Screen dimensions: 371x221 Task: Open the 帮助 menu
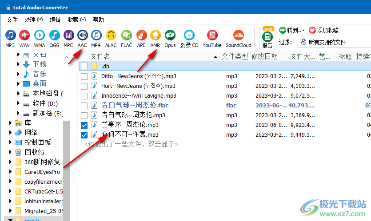click(x=98, y=20)
